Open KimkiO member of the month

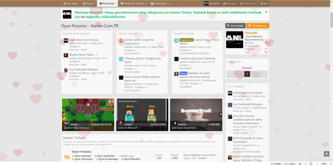click(x=247, y=68)
